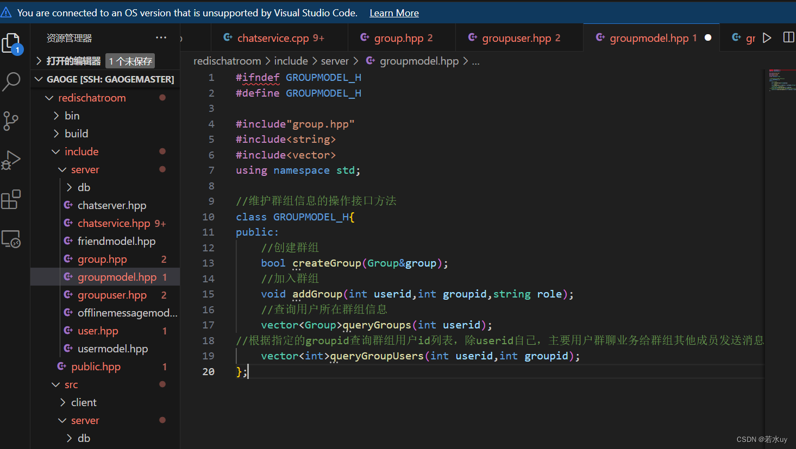This screenshot has height=449, width=796.
Task: Click #ifndef directive on line 1
Action: tap(258, 78)
